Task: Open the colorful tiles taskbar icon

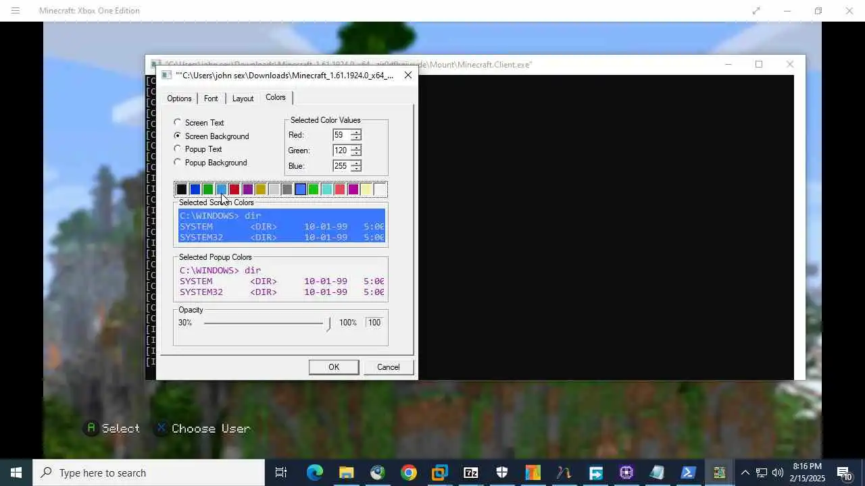Action: coord(533,473)
